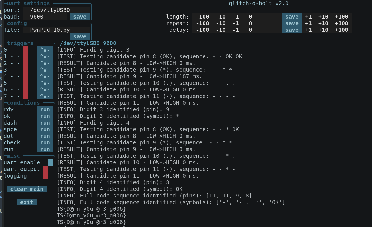Screen dimensions: 372x227
Task: Run the dash condition
Action: click(x=45, y=123)
